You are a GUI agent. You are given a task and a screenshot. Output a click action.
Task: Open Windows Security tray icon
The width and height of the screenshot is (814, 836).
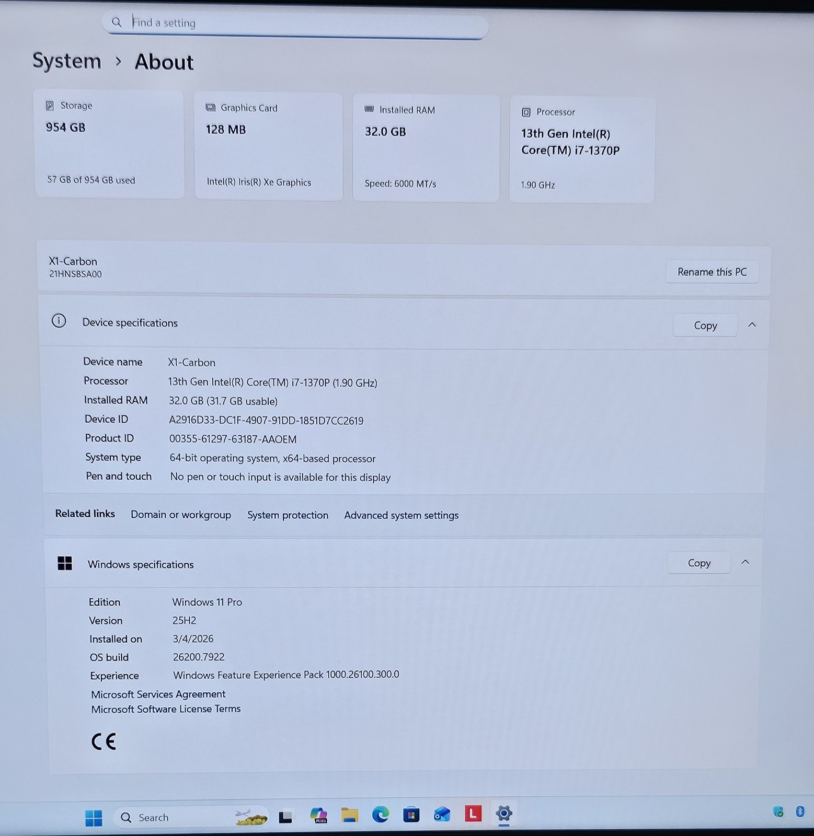[778, 811]
